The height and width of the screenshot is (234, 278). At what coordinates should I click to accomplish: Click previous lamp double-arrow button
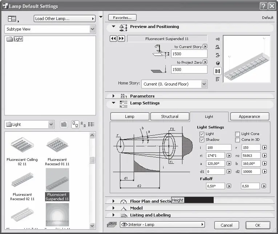[x=113, y=39]
